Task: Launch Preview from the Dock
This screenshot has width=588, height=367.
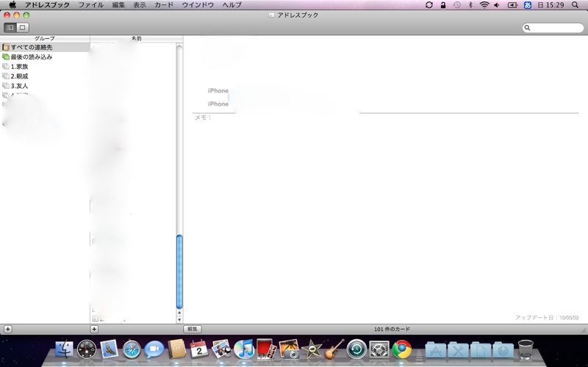Action: click(221, 349)
